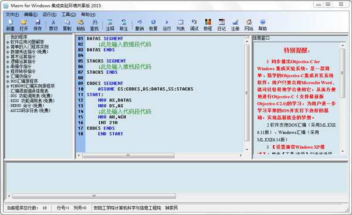Expand the 逻辑运算指令 tree node
The image size is (352, 215).
coord(8,62)
